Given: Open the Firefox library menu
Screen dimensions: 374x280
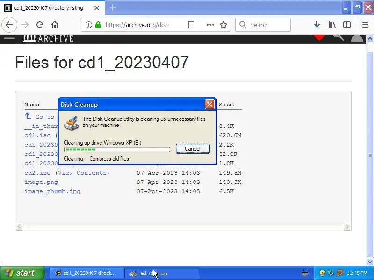Looking at the screenshot, I should pos(332,25).
